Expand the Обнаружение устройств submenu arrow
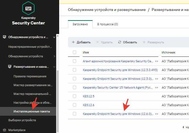The width and height of the screenshot is (189, 133). tap(54, 56)
